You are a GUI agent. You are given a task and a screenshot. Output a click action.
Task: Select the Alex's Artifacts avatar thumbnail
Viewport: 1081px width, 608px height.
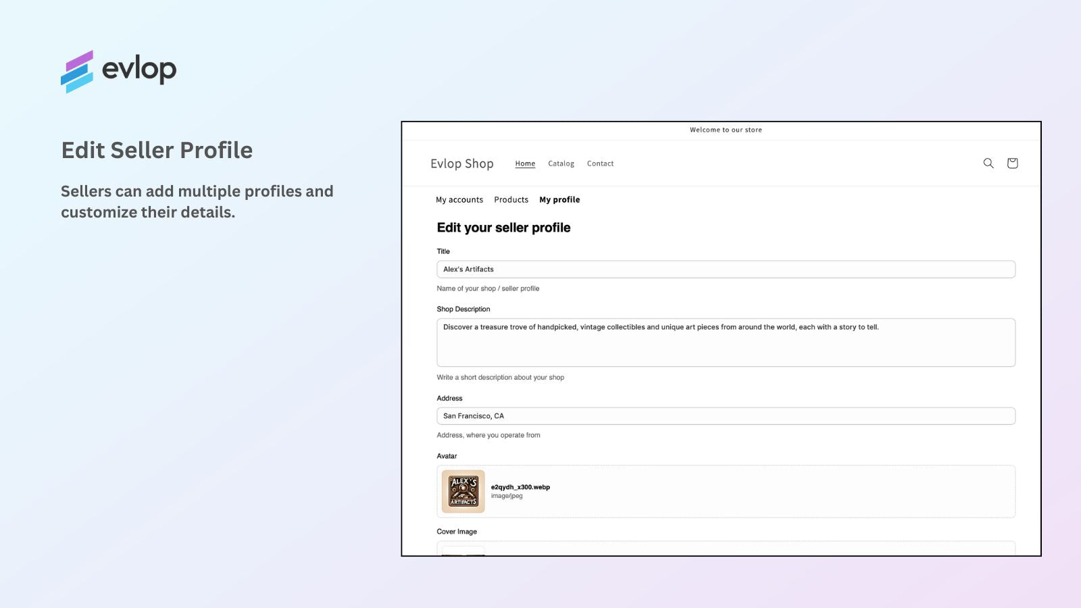tap(463, 491)
